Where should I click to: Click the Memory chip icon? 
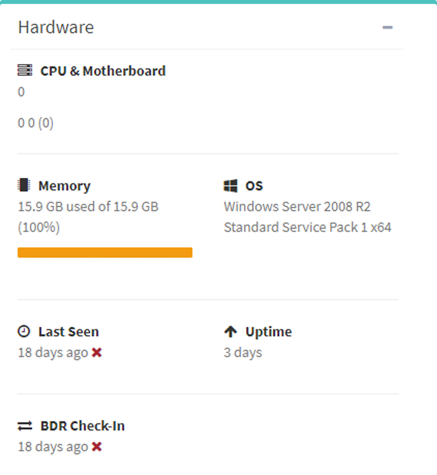24,186
